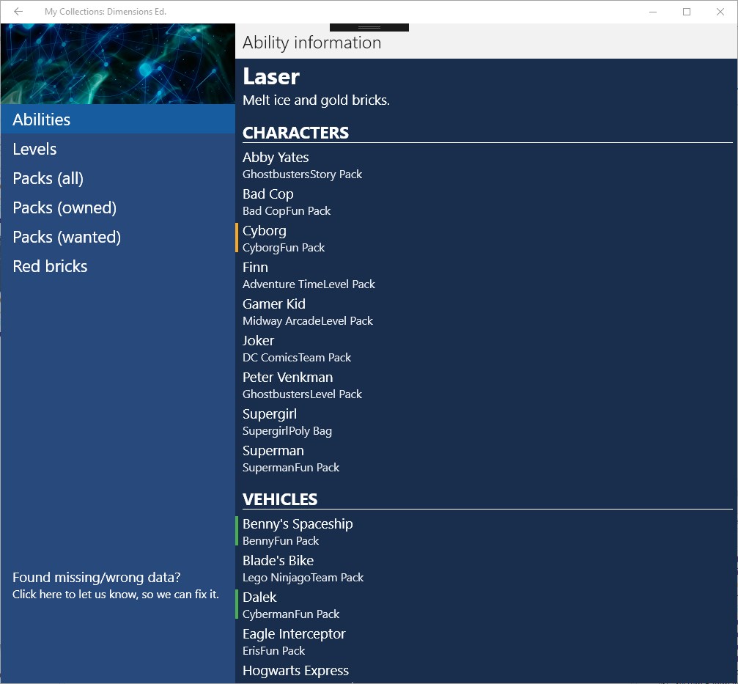Select vehicle Dalek
The image size is (738, 684).
(484, 605)
